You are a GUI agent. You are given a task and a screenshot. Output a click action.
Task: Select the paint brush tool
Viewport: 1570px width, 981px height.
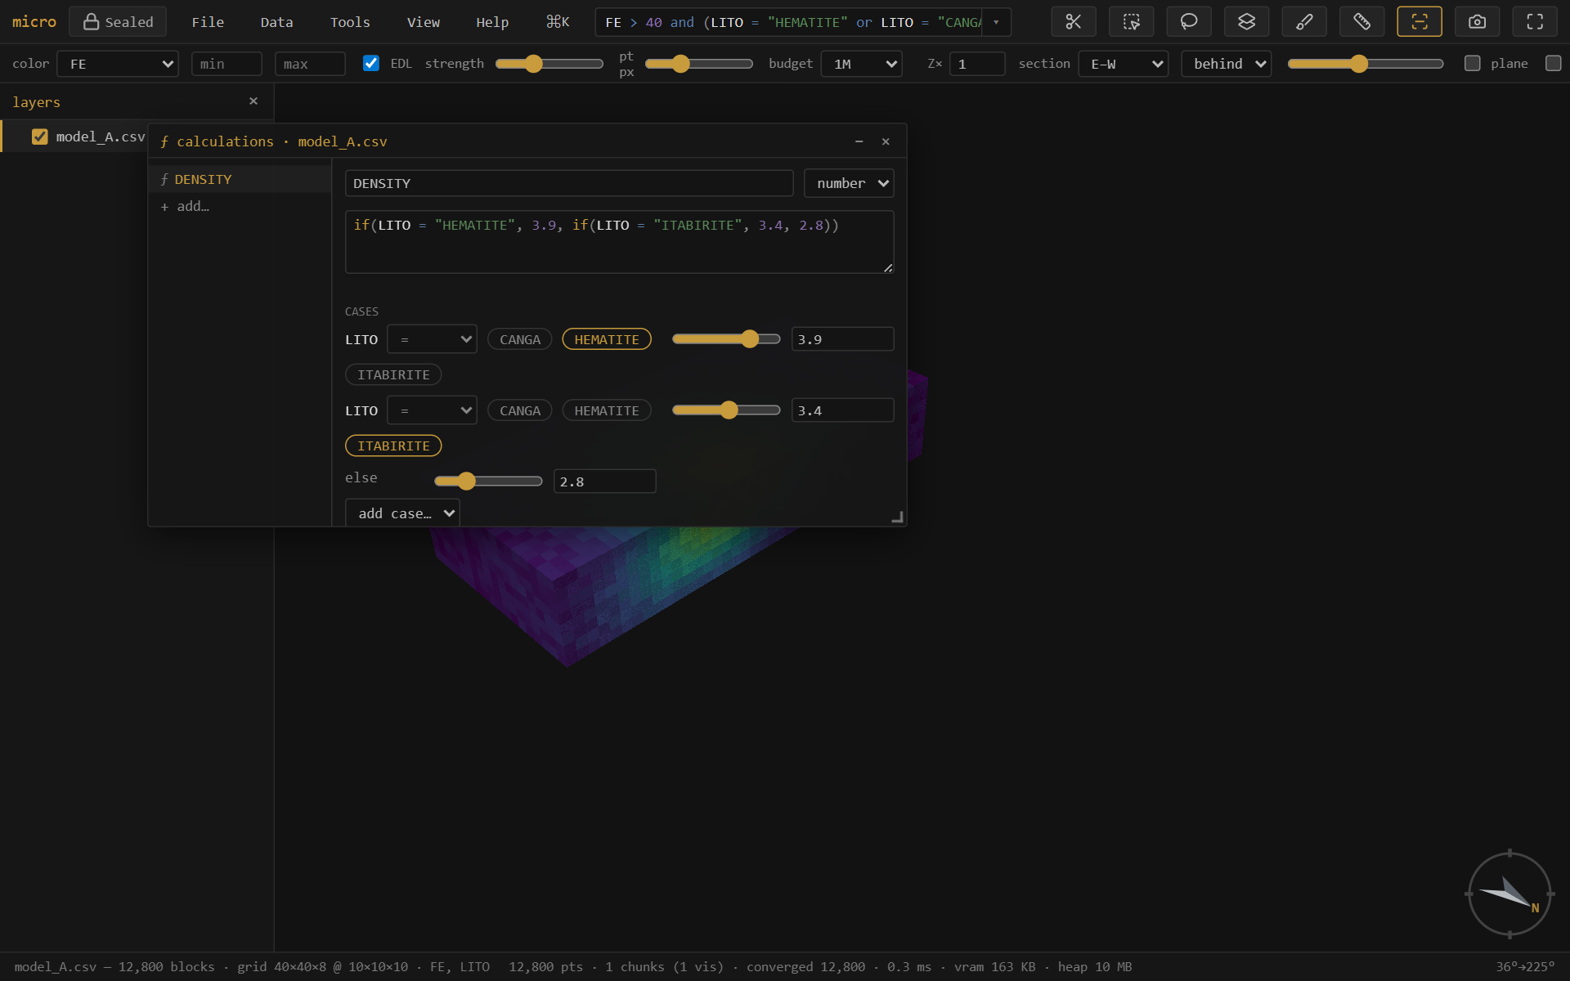click(1304, 22)
